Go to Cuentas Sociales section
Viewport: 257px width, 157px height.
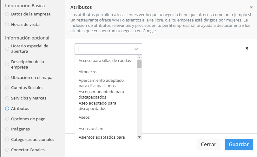pos(27,88)
